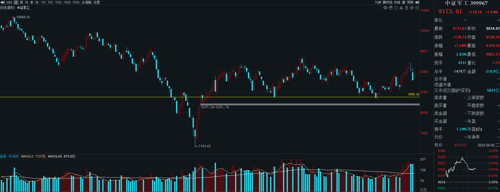Click the top-right panel arrow icon
The image size is (500, 192).
point(417,2)
